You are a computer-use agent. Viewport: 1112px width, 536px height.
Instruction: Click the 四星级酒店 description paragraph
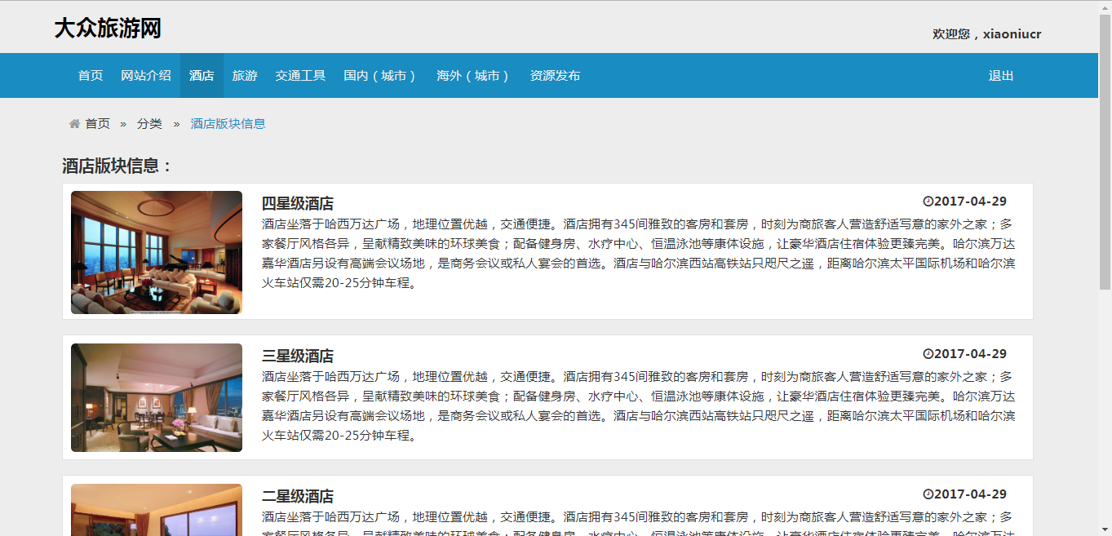[639, 254]
